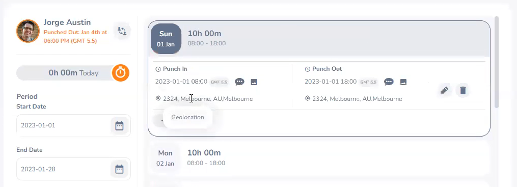The height and width of the screenshot is (187, 517).
Task: Open the Punch In comment bubble icon
Action: coord(239,82)
